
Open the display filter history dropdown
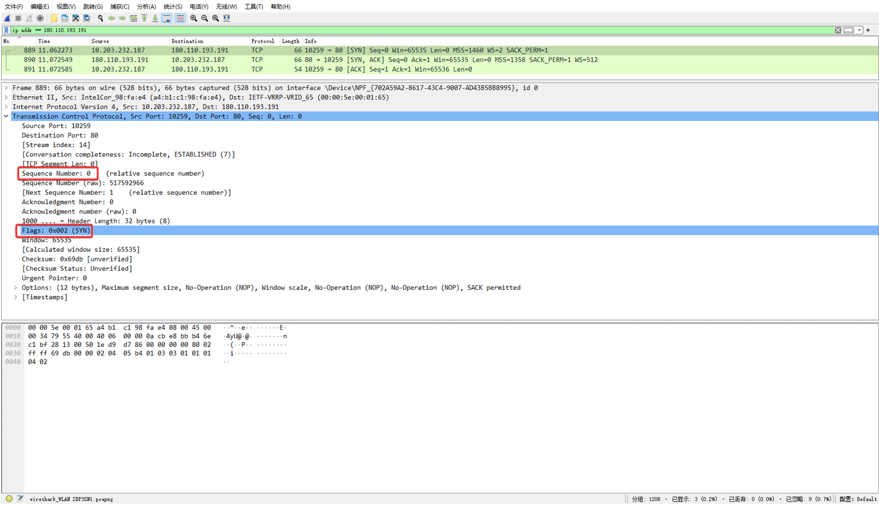859,30
